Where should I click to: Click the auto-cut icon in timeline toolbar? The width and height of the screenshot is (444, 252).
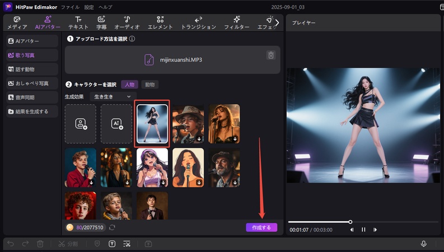point(127,244)
